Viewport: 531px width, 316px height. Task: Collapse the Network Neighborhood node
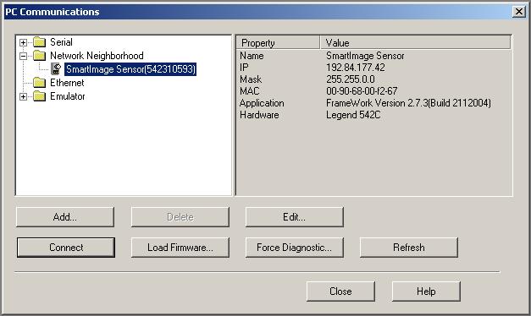click(x=23, y=56)
